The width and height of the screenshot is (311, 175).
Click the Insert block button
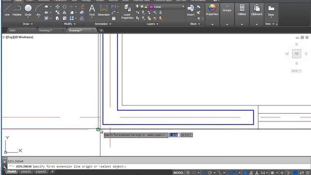pyautogui.click(x=190, y=10)
